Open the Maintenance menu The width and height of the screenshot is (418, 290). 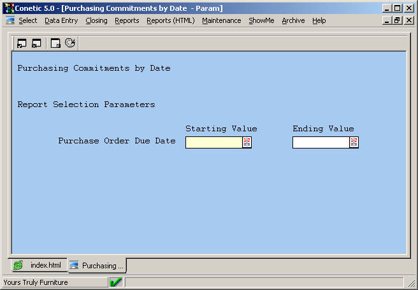click(221, 20)
